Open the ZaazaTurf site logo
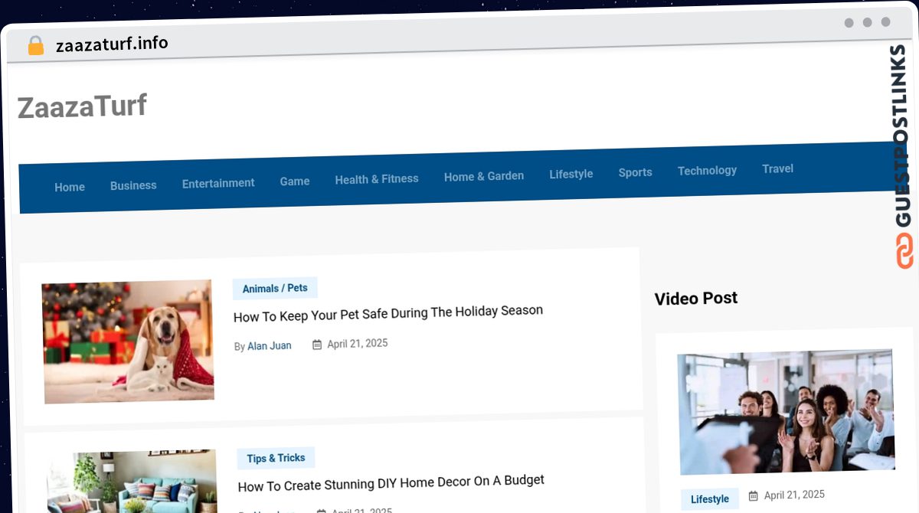This screenshot has width=919, height=513. pyautogui.click(x=82, y=107)
